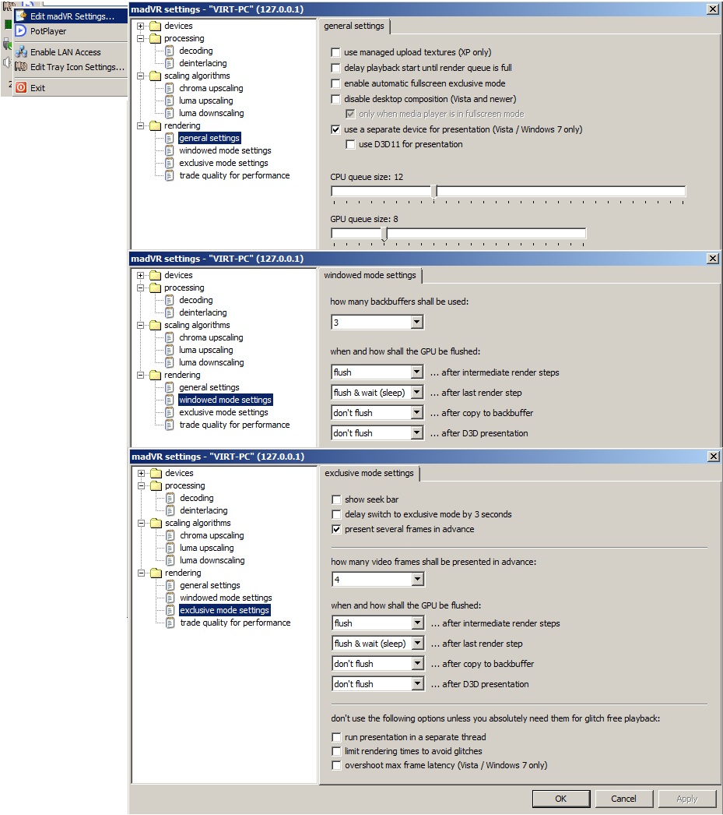Viewport: 723px width, 815px height.
Task: Open windowed mode settings in top window tree
Action: coord(225,150)
